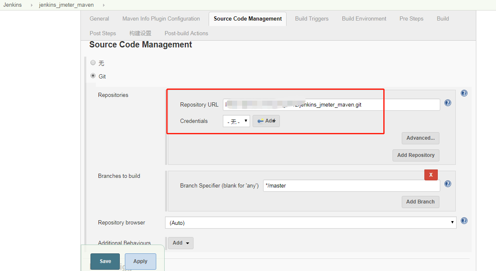Switch to the Build Triggers tab
The width and height of the screenshot is (496, 271).
[x=312, y=18]
